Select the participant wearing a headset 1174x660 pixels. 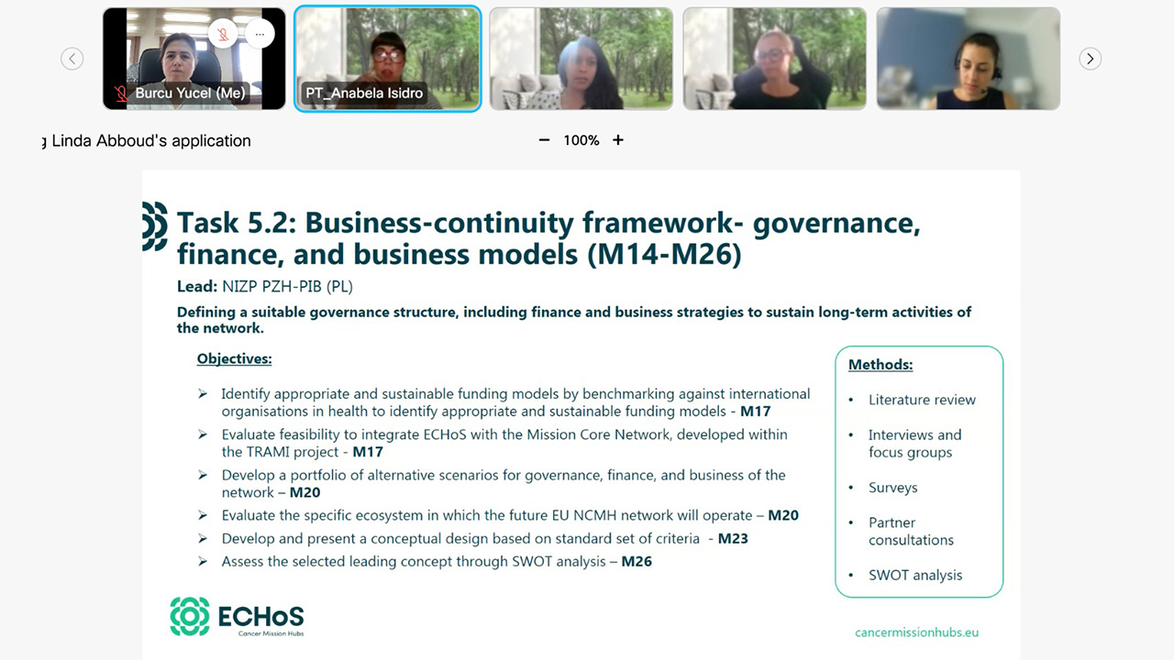pyautogui.click(x=968, y=59)
